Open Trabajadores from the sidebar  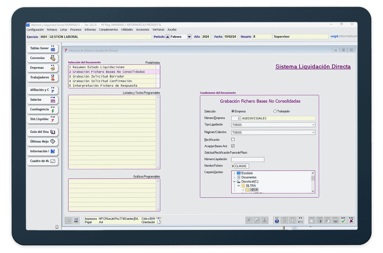pyautogui.click(x=42, y=77)
